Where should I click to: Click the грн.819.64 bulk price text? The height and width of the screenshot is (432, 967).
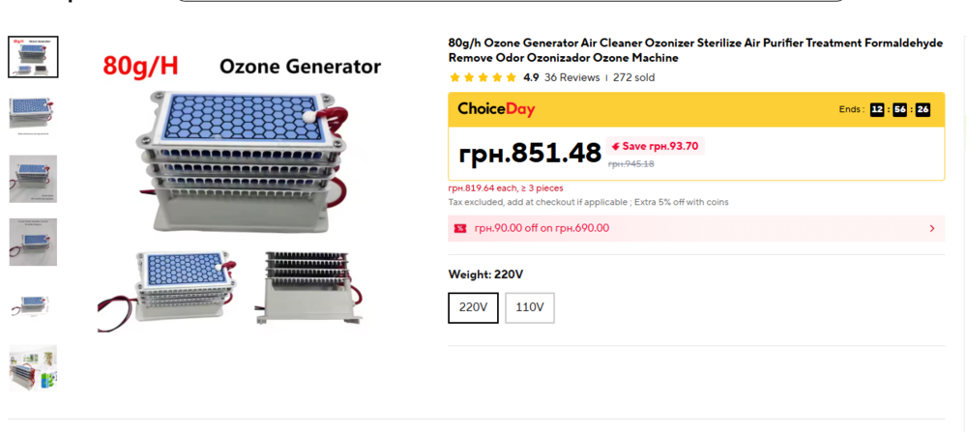click(506, 188)
